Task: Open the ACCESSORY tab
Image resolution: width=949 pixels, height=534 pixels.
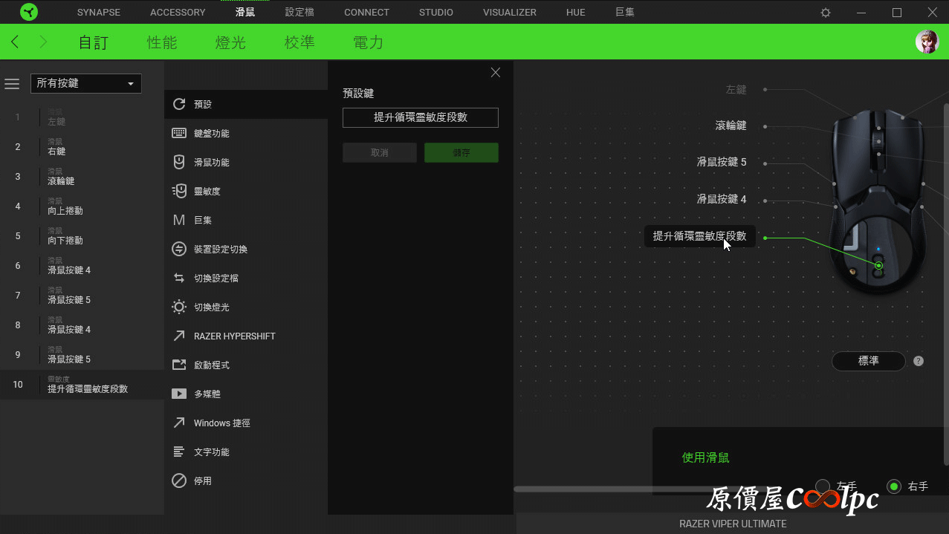Action: point(178,13)
